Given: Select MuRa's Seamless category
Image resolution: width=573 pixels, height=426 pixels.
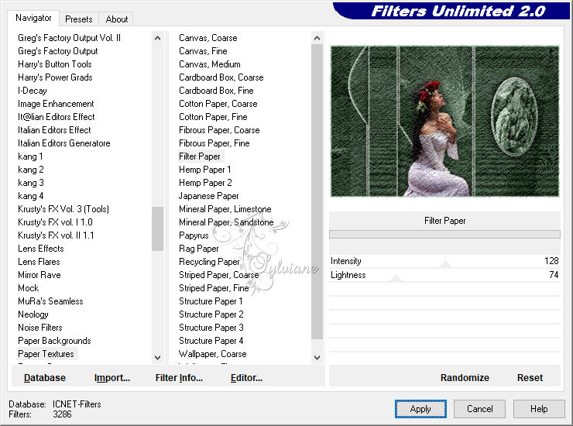Looking at the screenshot, I should click(50, 301).
